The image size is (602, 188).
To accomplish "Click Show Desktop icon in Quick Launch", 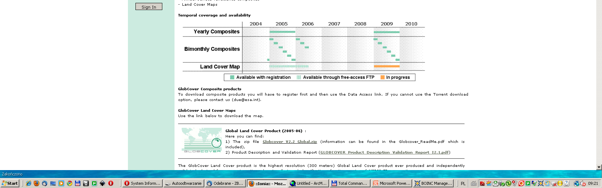I will pos(53,183).
